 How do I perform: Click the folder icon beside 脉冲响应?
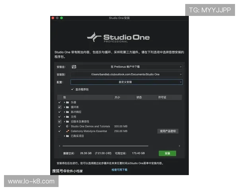67,112
